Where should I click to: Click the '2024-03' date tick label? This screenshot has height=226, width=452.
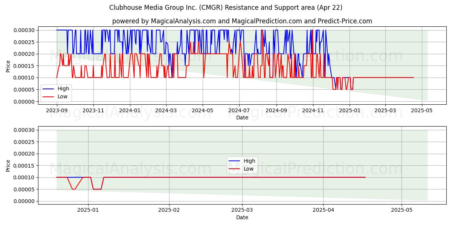coord(166,111)
